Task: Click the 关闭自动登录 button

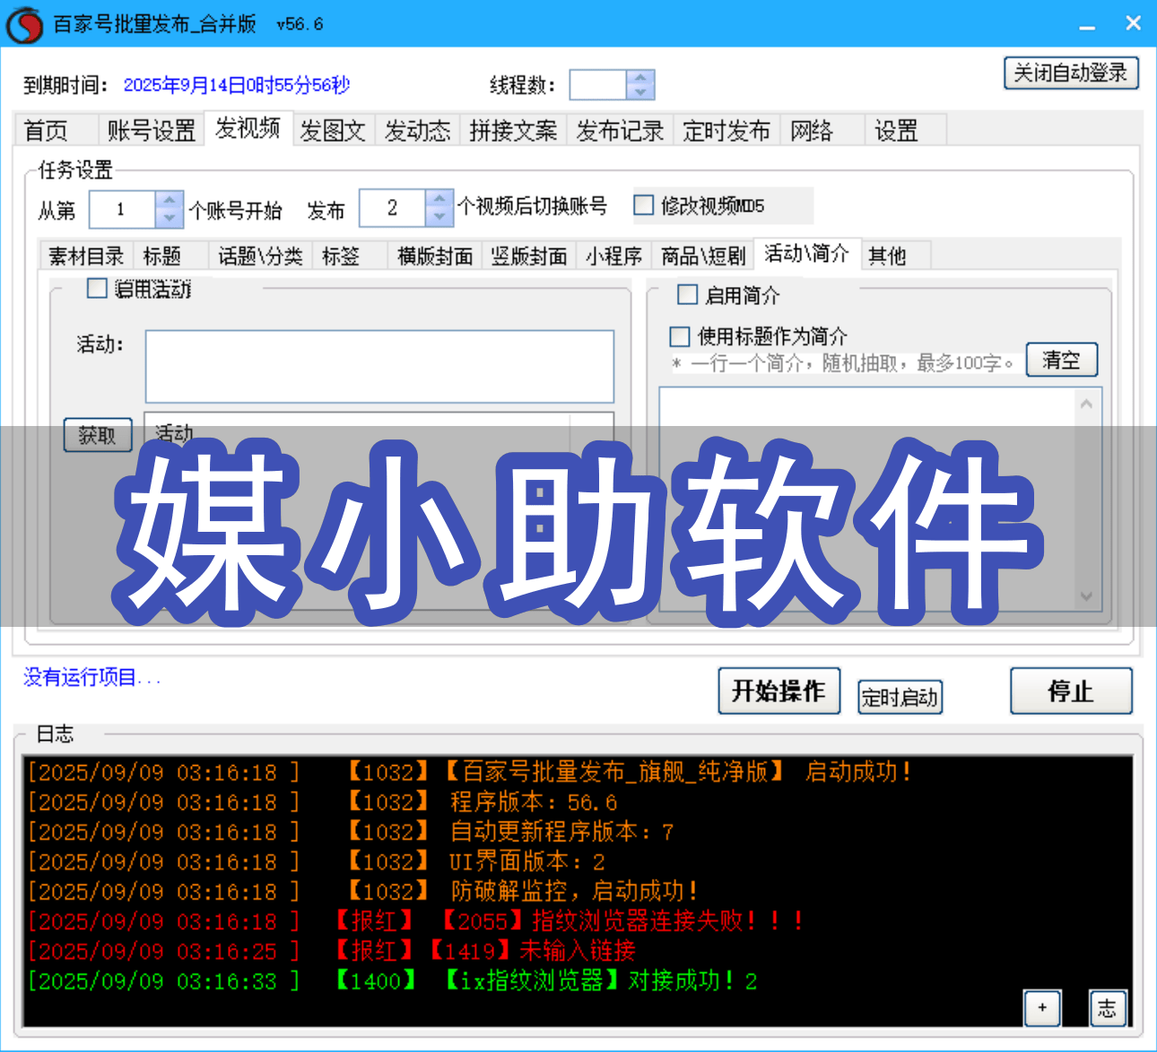Action: tap(1070, 73)
